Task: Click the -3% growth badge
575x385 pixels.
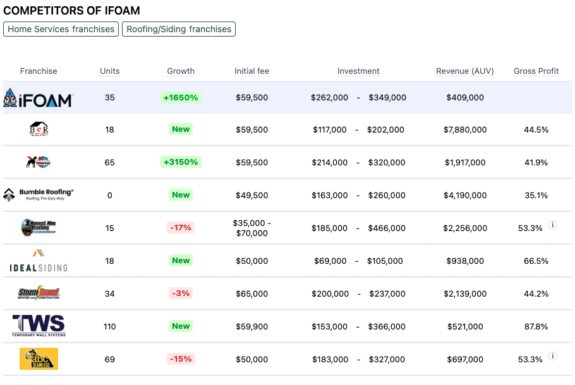Action: click(181, 293)
